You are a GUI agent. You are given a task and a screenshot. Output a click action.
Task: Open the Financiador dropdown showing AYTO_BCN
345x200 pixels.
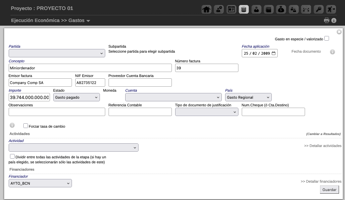click(40, 183)
